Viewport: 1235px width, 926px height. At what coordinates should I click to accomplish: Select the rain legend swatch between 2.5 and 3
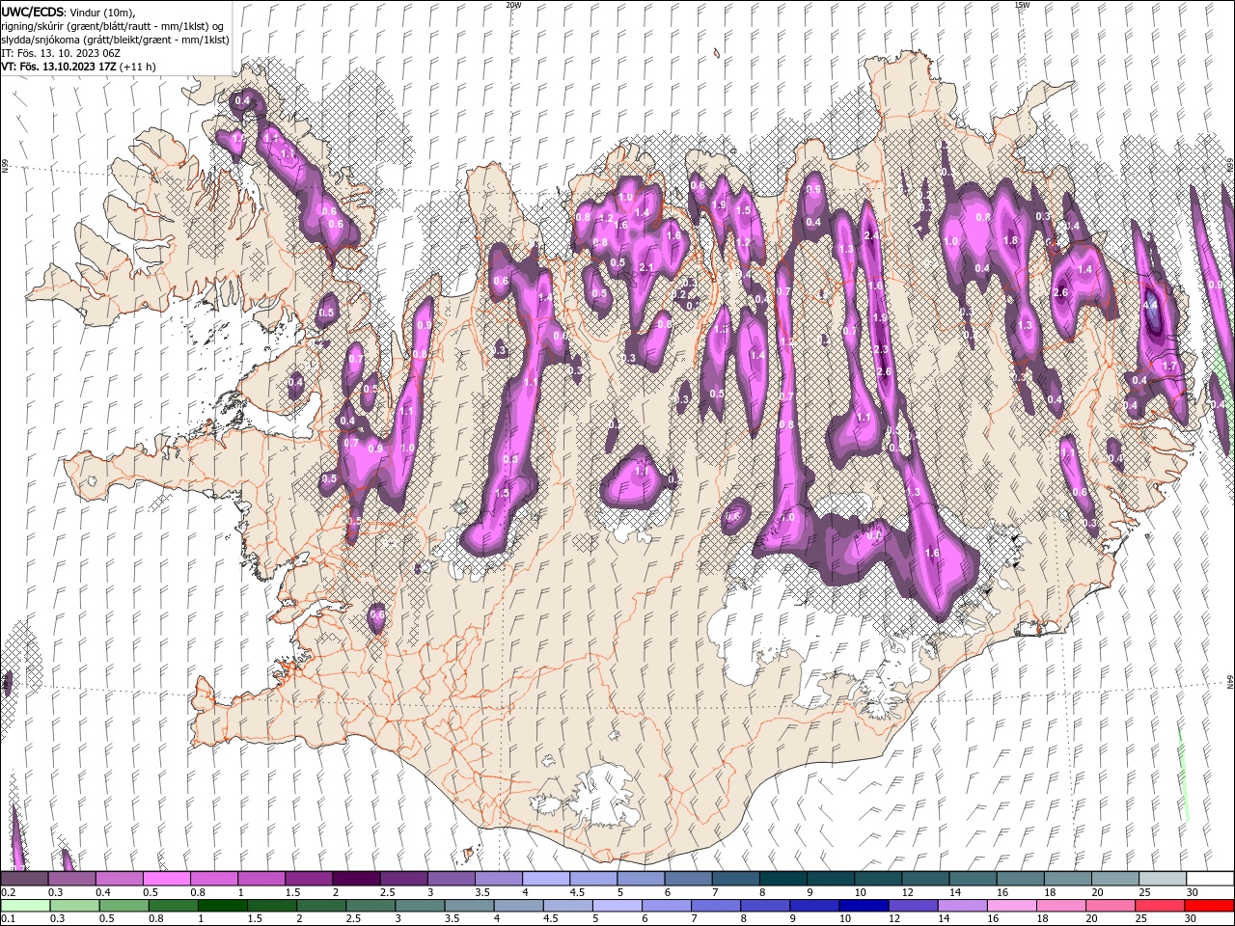pos(370,906)
